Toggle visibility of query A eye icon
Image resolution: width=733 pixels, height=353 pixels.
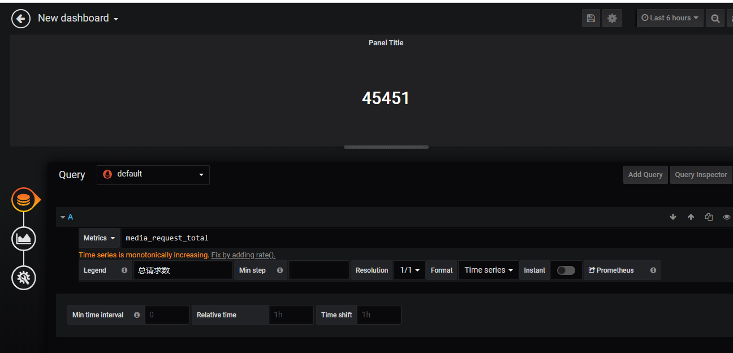click(727, 217)
